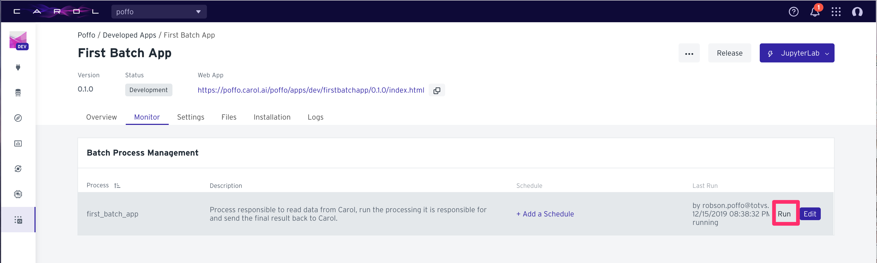
Task: Click the DEV app logo in sidebar
Action: coord(18,41)
